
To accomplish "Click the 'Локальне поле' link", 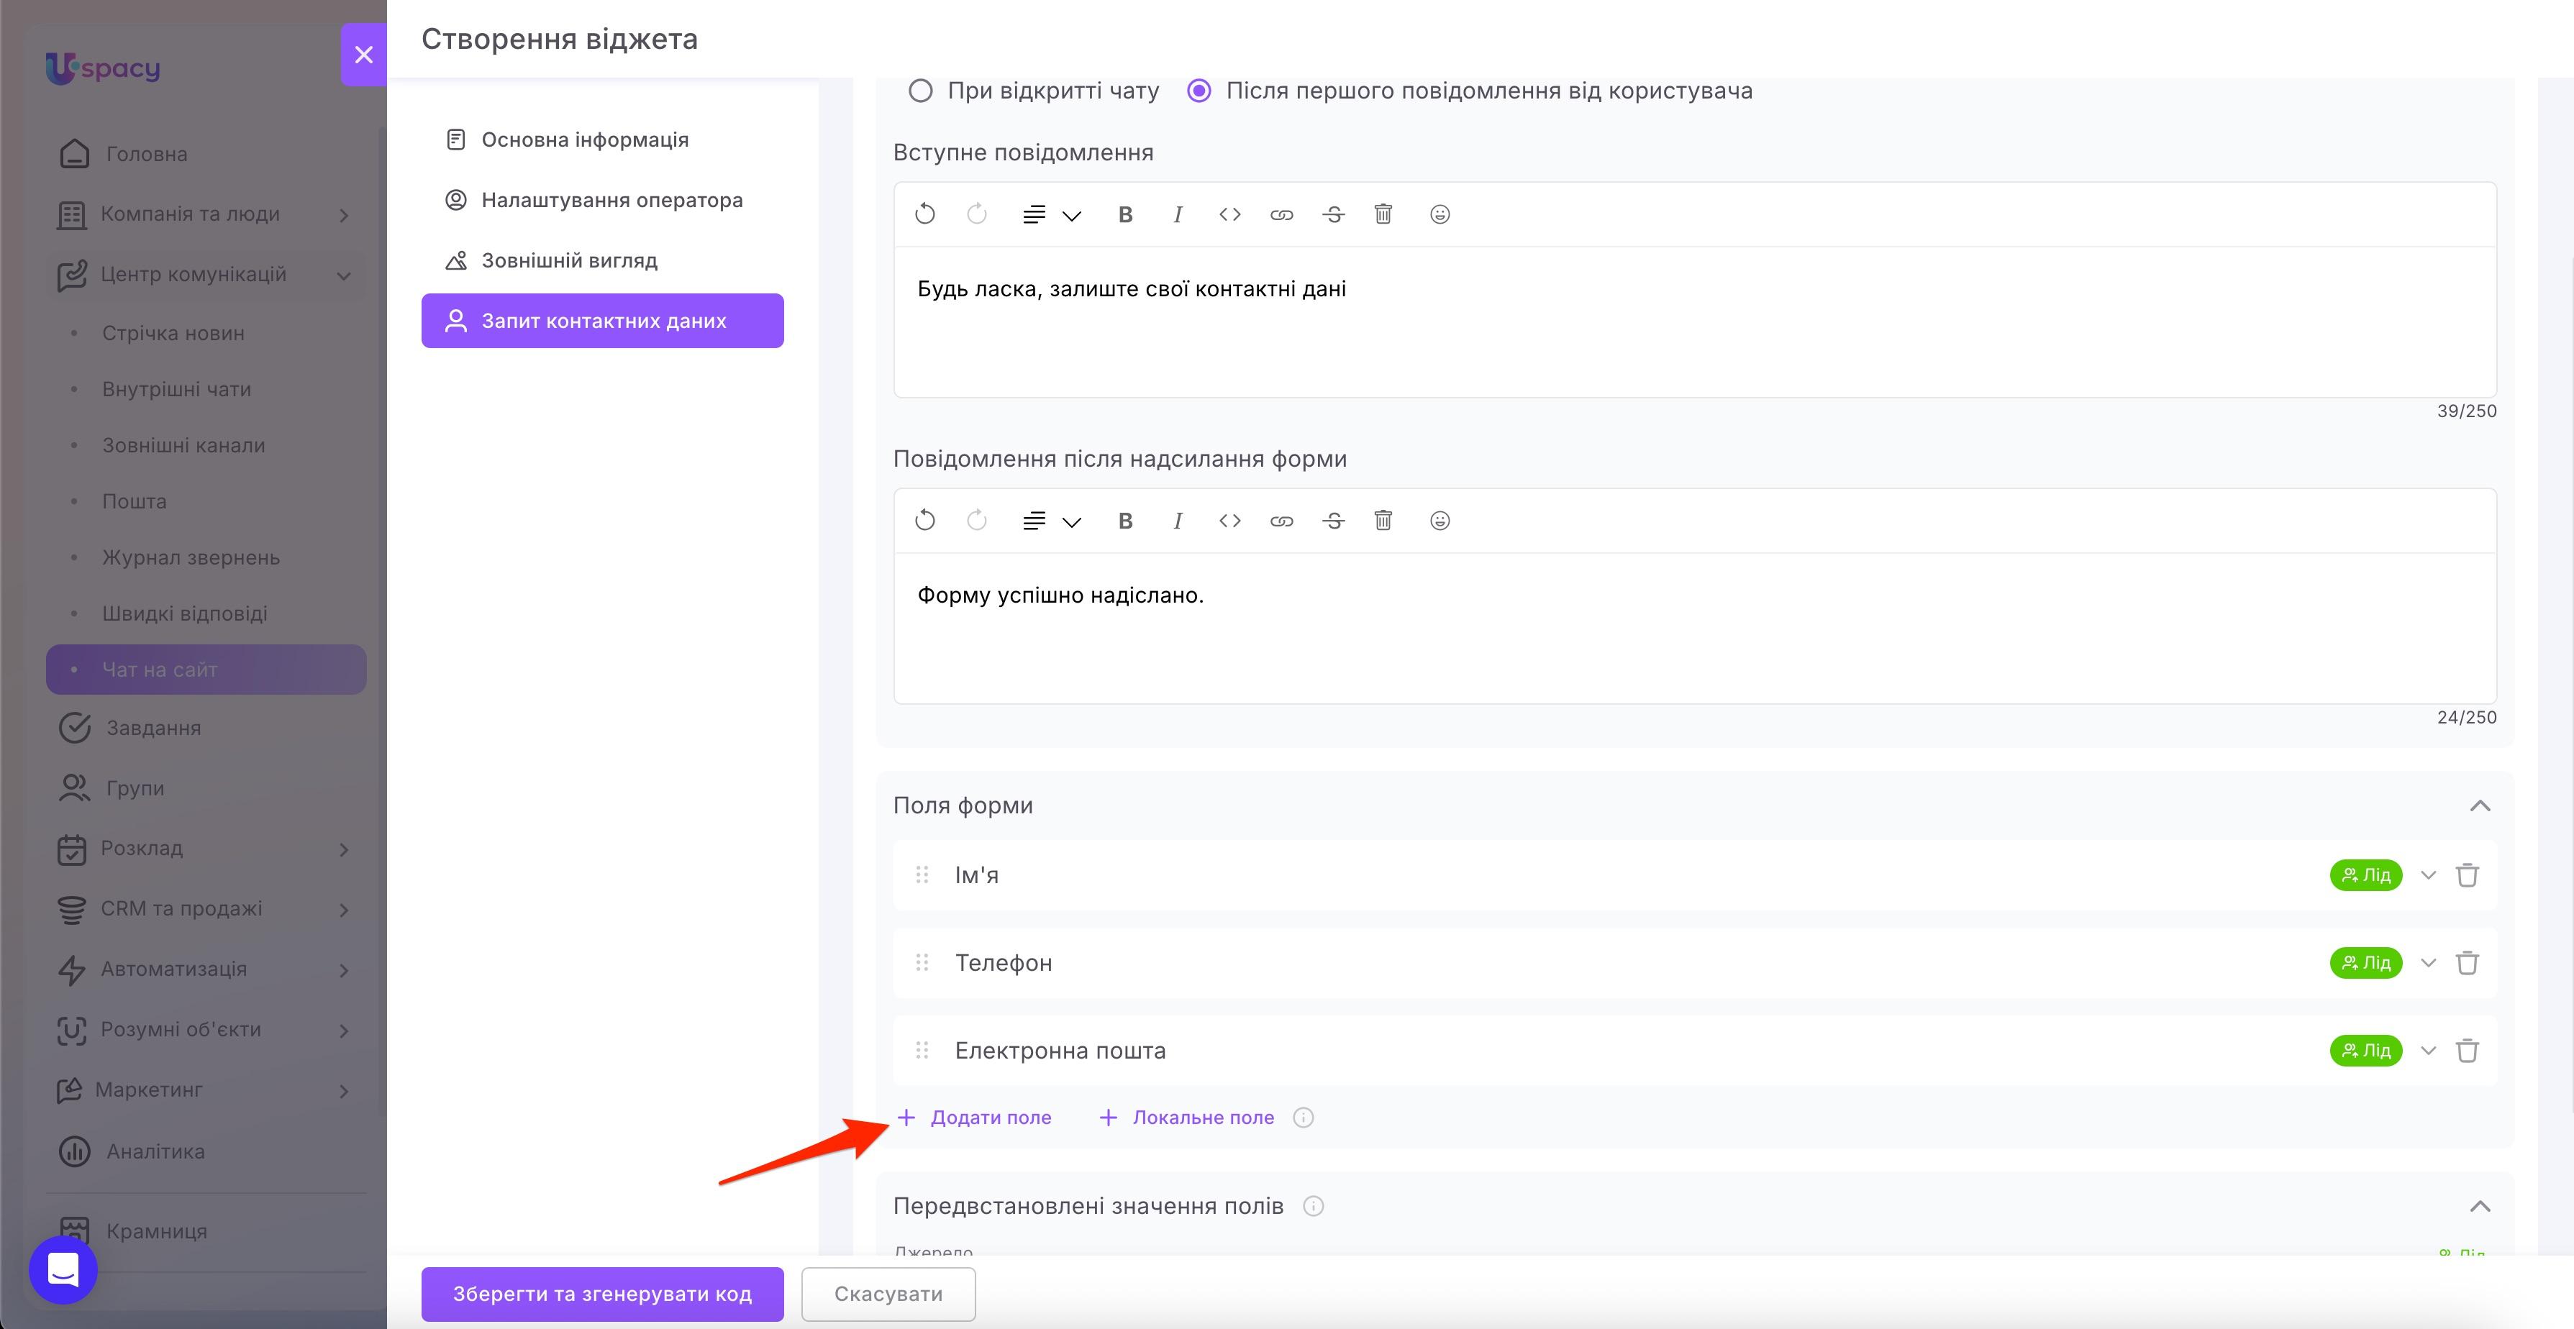I will point(1186,1118).
